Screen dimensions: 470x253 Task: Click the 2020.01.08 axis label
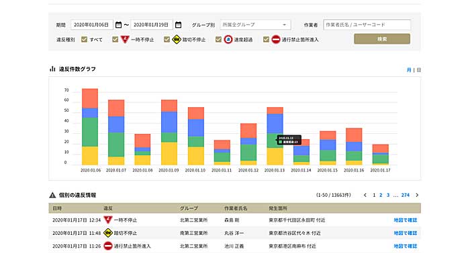[142, 170]
